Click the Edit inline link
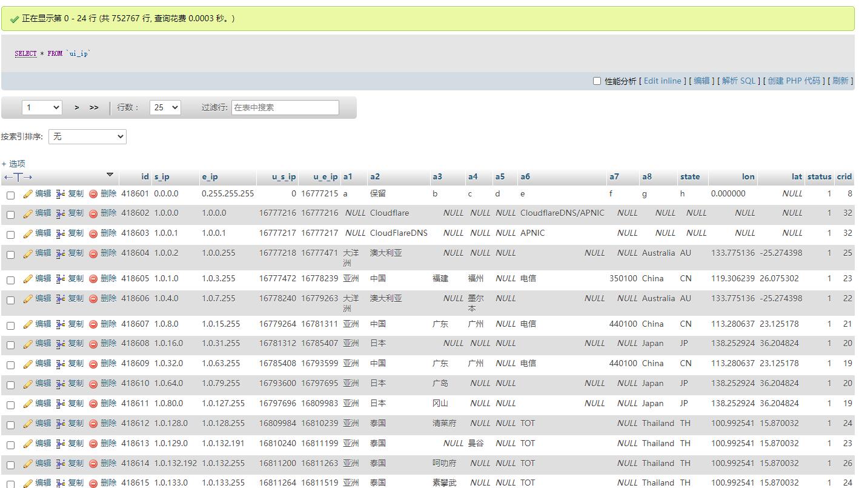This screenshot has width=859, height=488. 662,81
